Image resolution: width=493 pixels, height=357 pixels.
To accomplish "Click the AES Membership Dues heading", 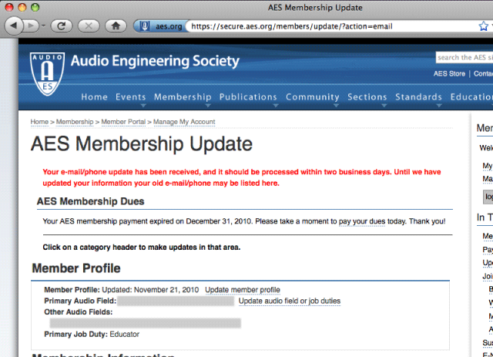I will 91,201.
